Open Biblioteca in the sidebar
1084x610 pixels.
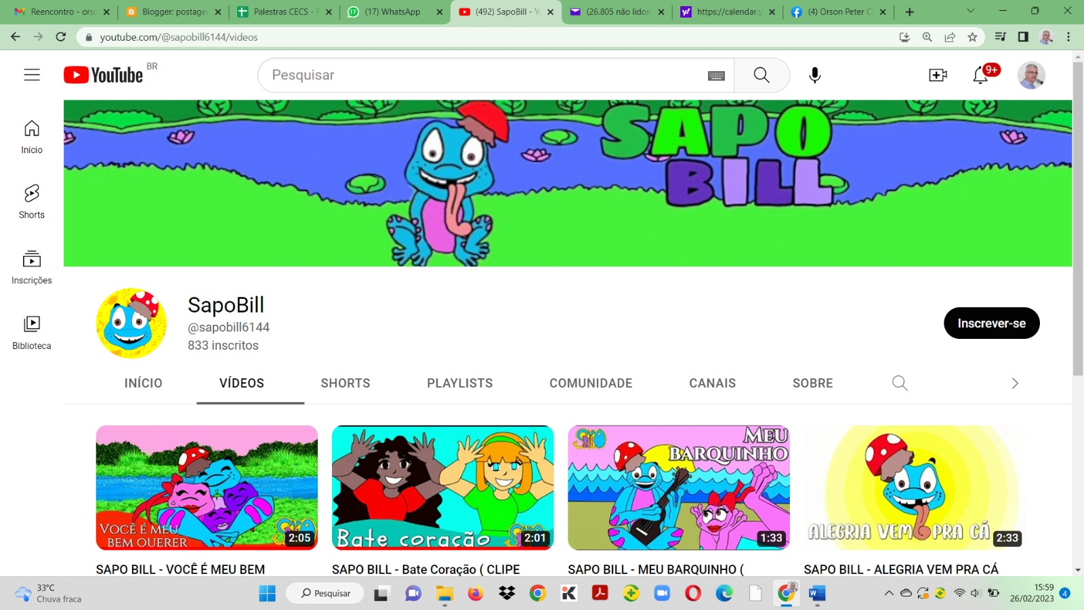(x=32, y=333)
